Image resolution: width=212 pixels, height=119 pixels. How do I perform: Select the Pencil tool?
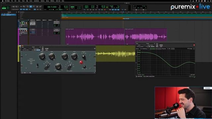tap(40, 7)
